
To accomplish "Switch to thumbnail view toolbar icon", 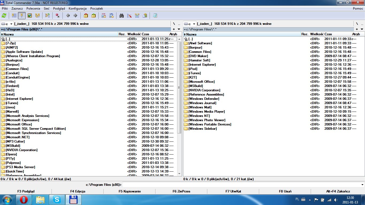I will (x=30, y=15).
